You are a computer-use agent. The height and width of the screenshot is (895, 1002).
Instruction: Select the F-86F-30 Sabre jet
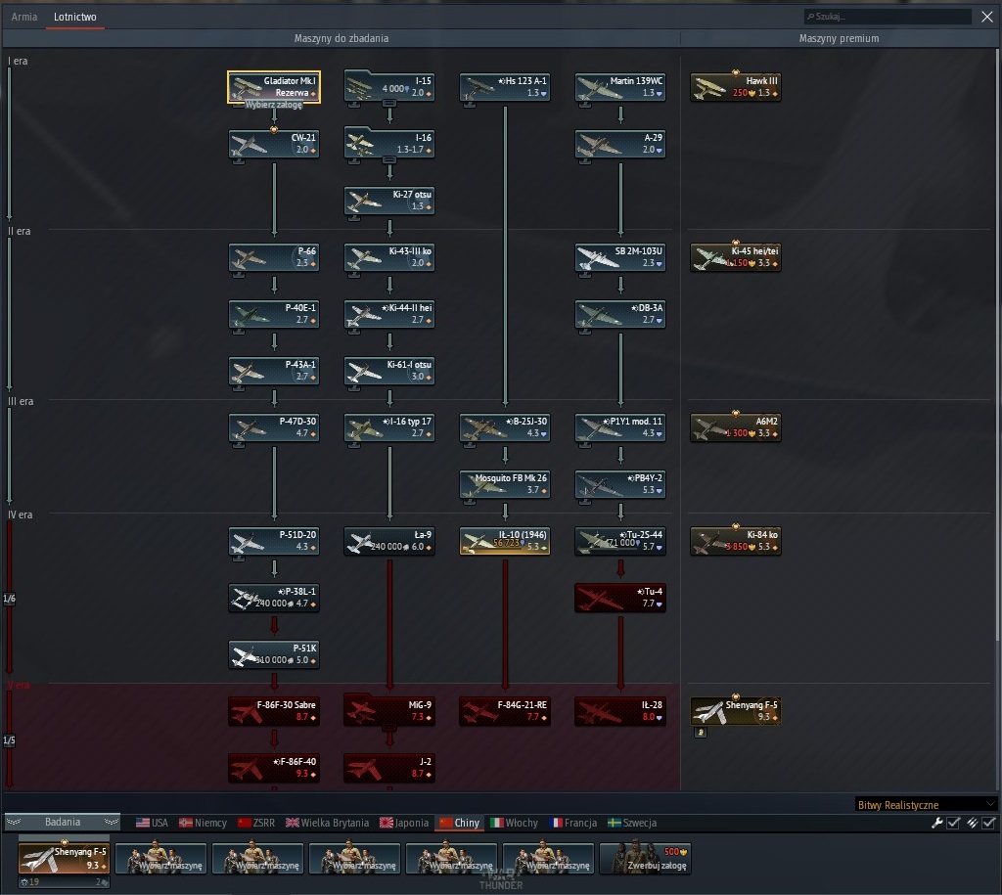tap(274, 711)
